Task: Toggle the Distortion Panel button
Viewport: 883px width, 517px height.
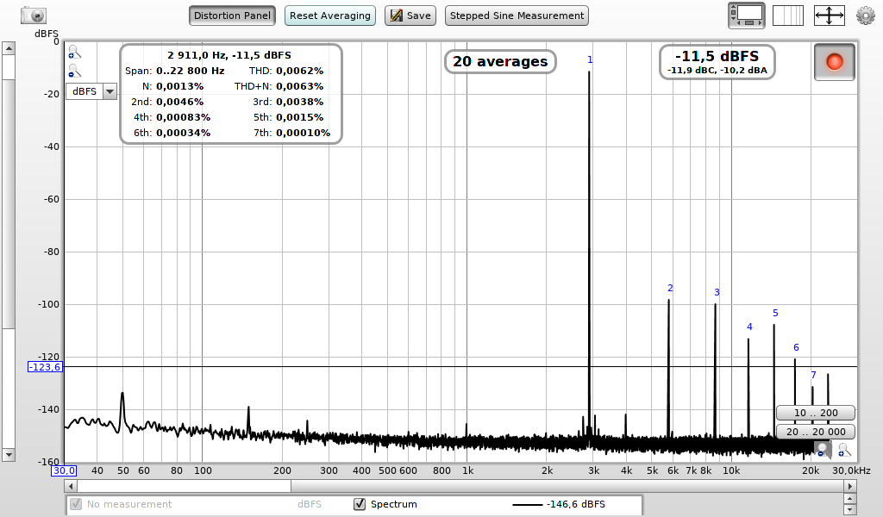Action: coord(232,16)
